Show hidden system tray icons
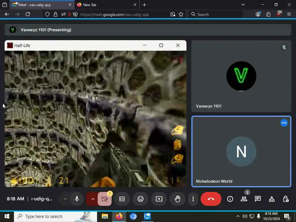296x222 pixels. click(x=238, y=216)
